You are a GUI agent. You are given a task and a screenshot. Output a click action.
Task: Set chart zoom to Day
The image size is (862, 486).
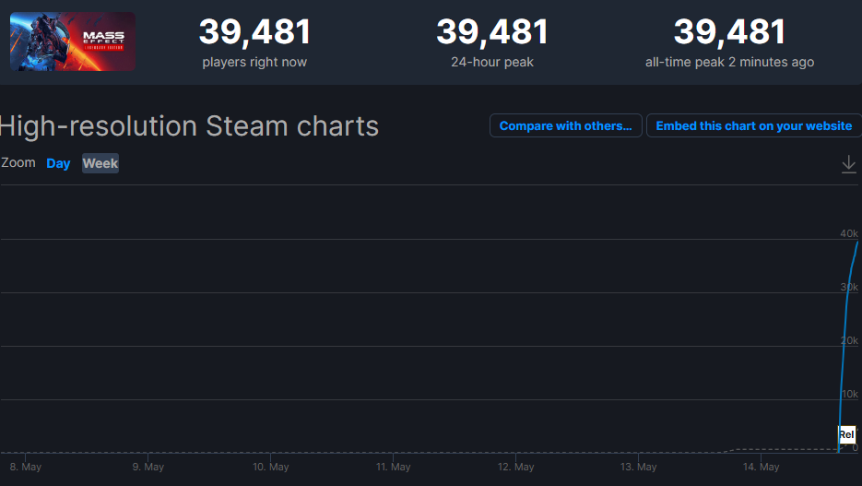tap(58, 163)
